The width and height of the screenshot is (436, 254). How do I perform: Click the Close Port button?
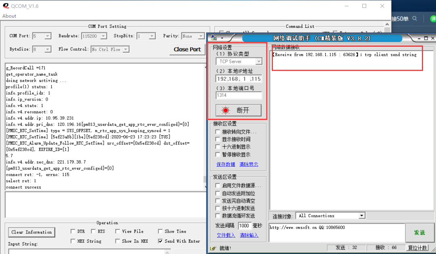tap(187, 49)
